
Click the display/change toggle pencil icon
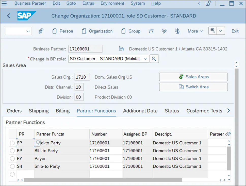click(164, 31)
